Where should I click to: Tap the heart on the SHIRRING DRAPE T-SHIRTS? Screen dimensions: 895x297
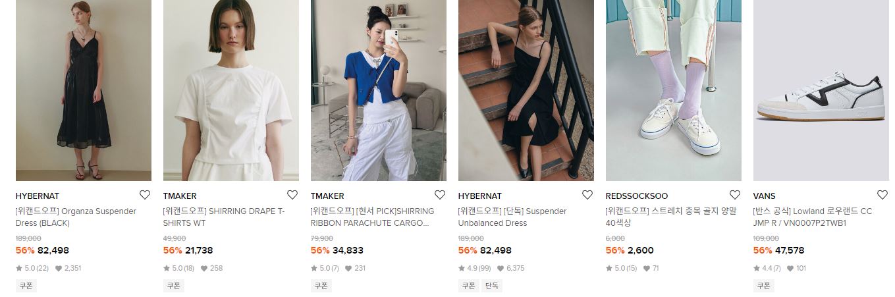click(292, 195)
